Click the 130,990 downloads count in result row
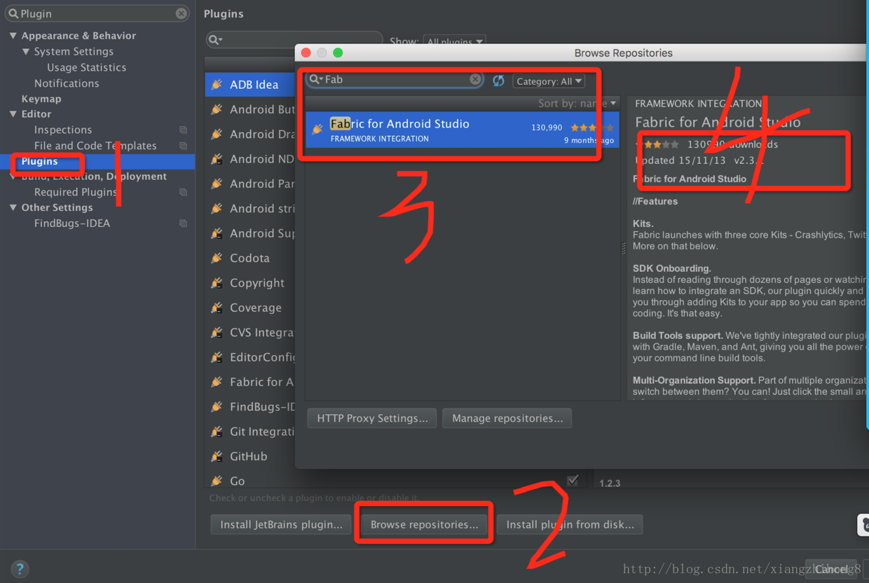Viewport: 869px width, 583px height. click(547, 128)
